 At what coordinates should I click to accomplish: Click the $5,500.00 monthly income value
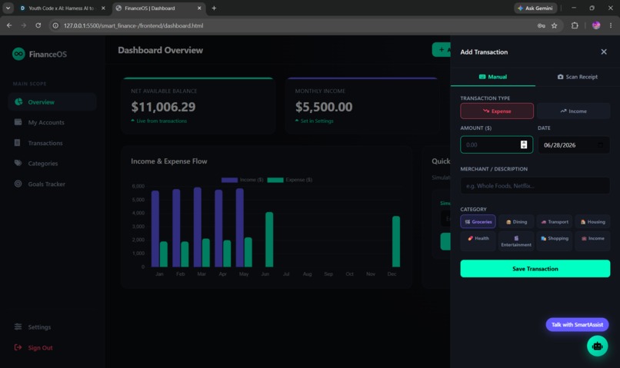coord(324,107)
